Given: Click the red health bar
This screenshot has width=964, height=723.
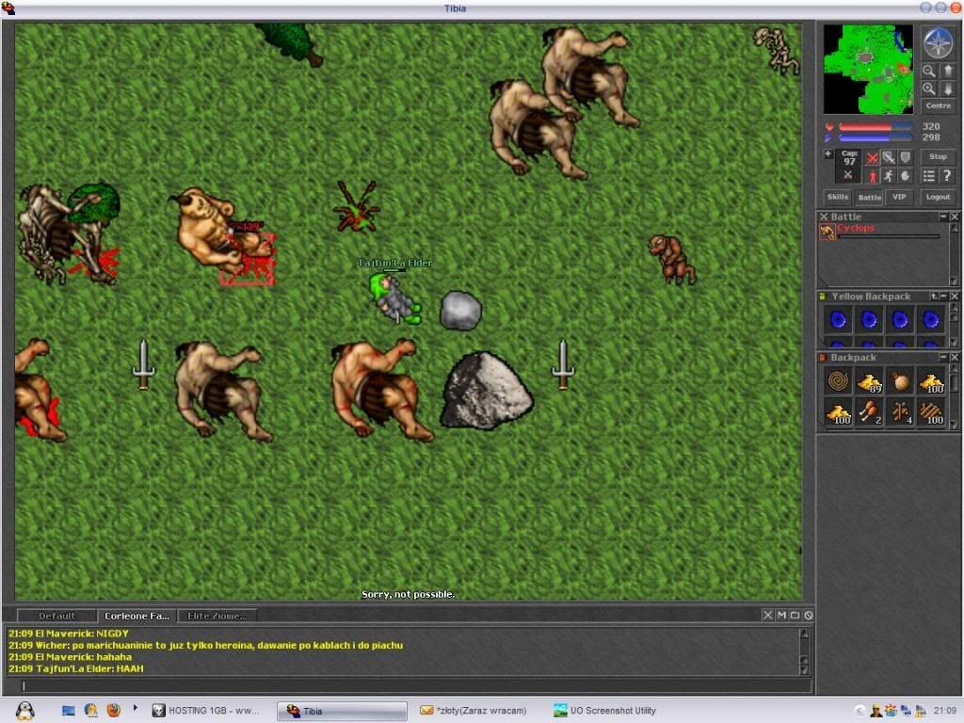Looking at the screenshot, I should click(875, 127).
